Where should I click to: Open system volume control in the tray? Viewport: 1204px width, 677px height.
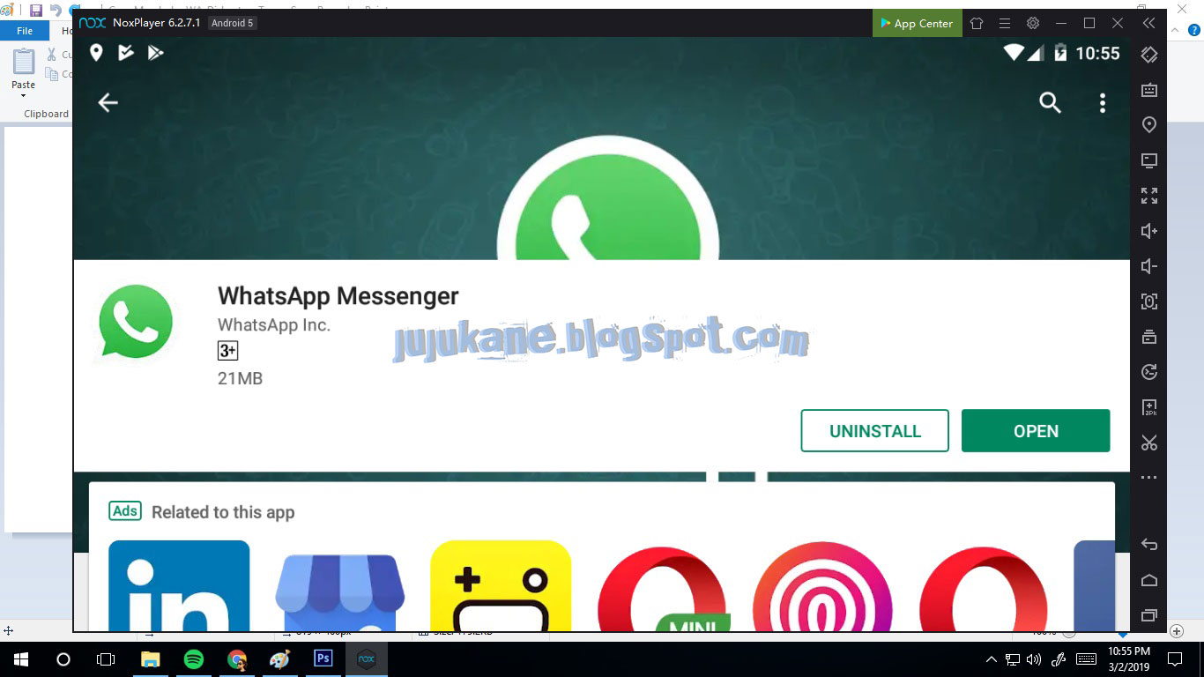[1034, 658]
